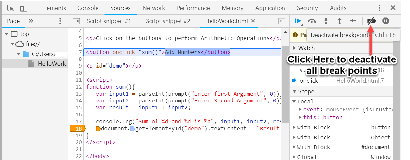Expand the this: button variable

tap(300, 117)
